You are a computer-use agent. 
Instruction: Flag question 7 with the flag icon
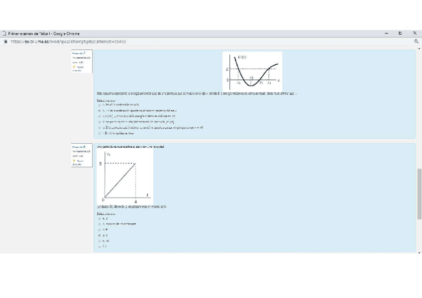pyautogui.click(x=74, y=67)
